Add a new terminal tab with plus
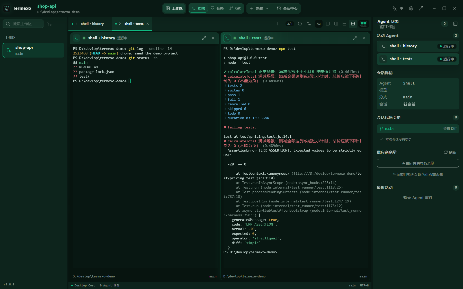 point(277,24)
